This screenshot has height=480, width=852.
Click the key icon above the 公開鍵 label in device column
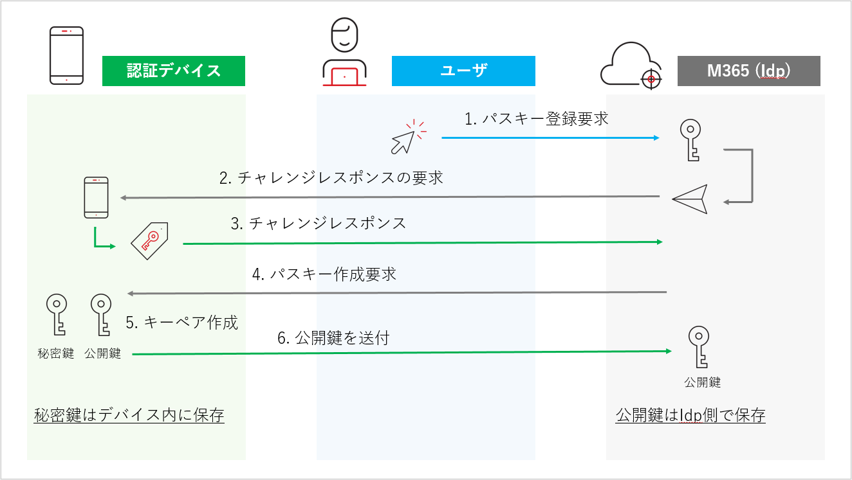click(102, 314)
